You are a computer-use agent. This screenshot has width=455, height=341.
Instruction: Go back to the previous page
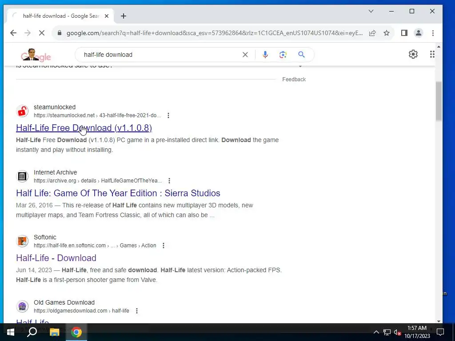tap(13, 33)
